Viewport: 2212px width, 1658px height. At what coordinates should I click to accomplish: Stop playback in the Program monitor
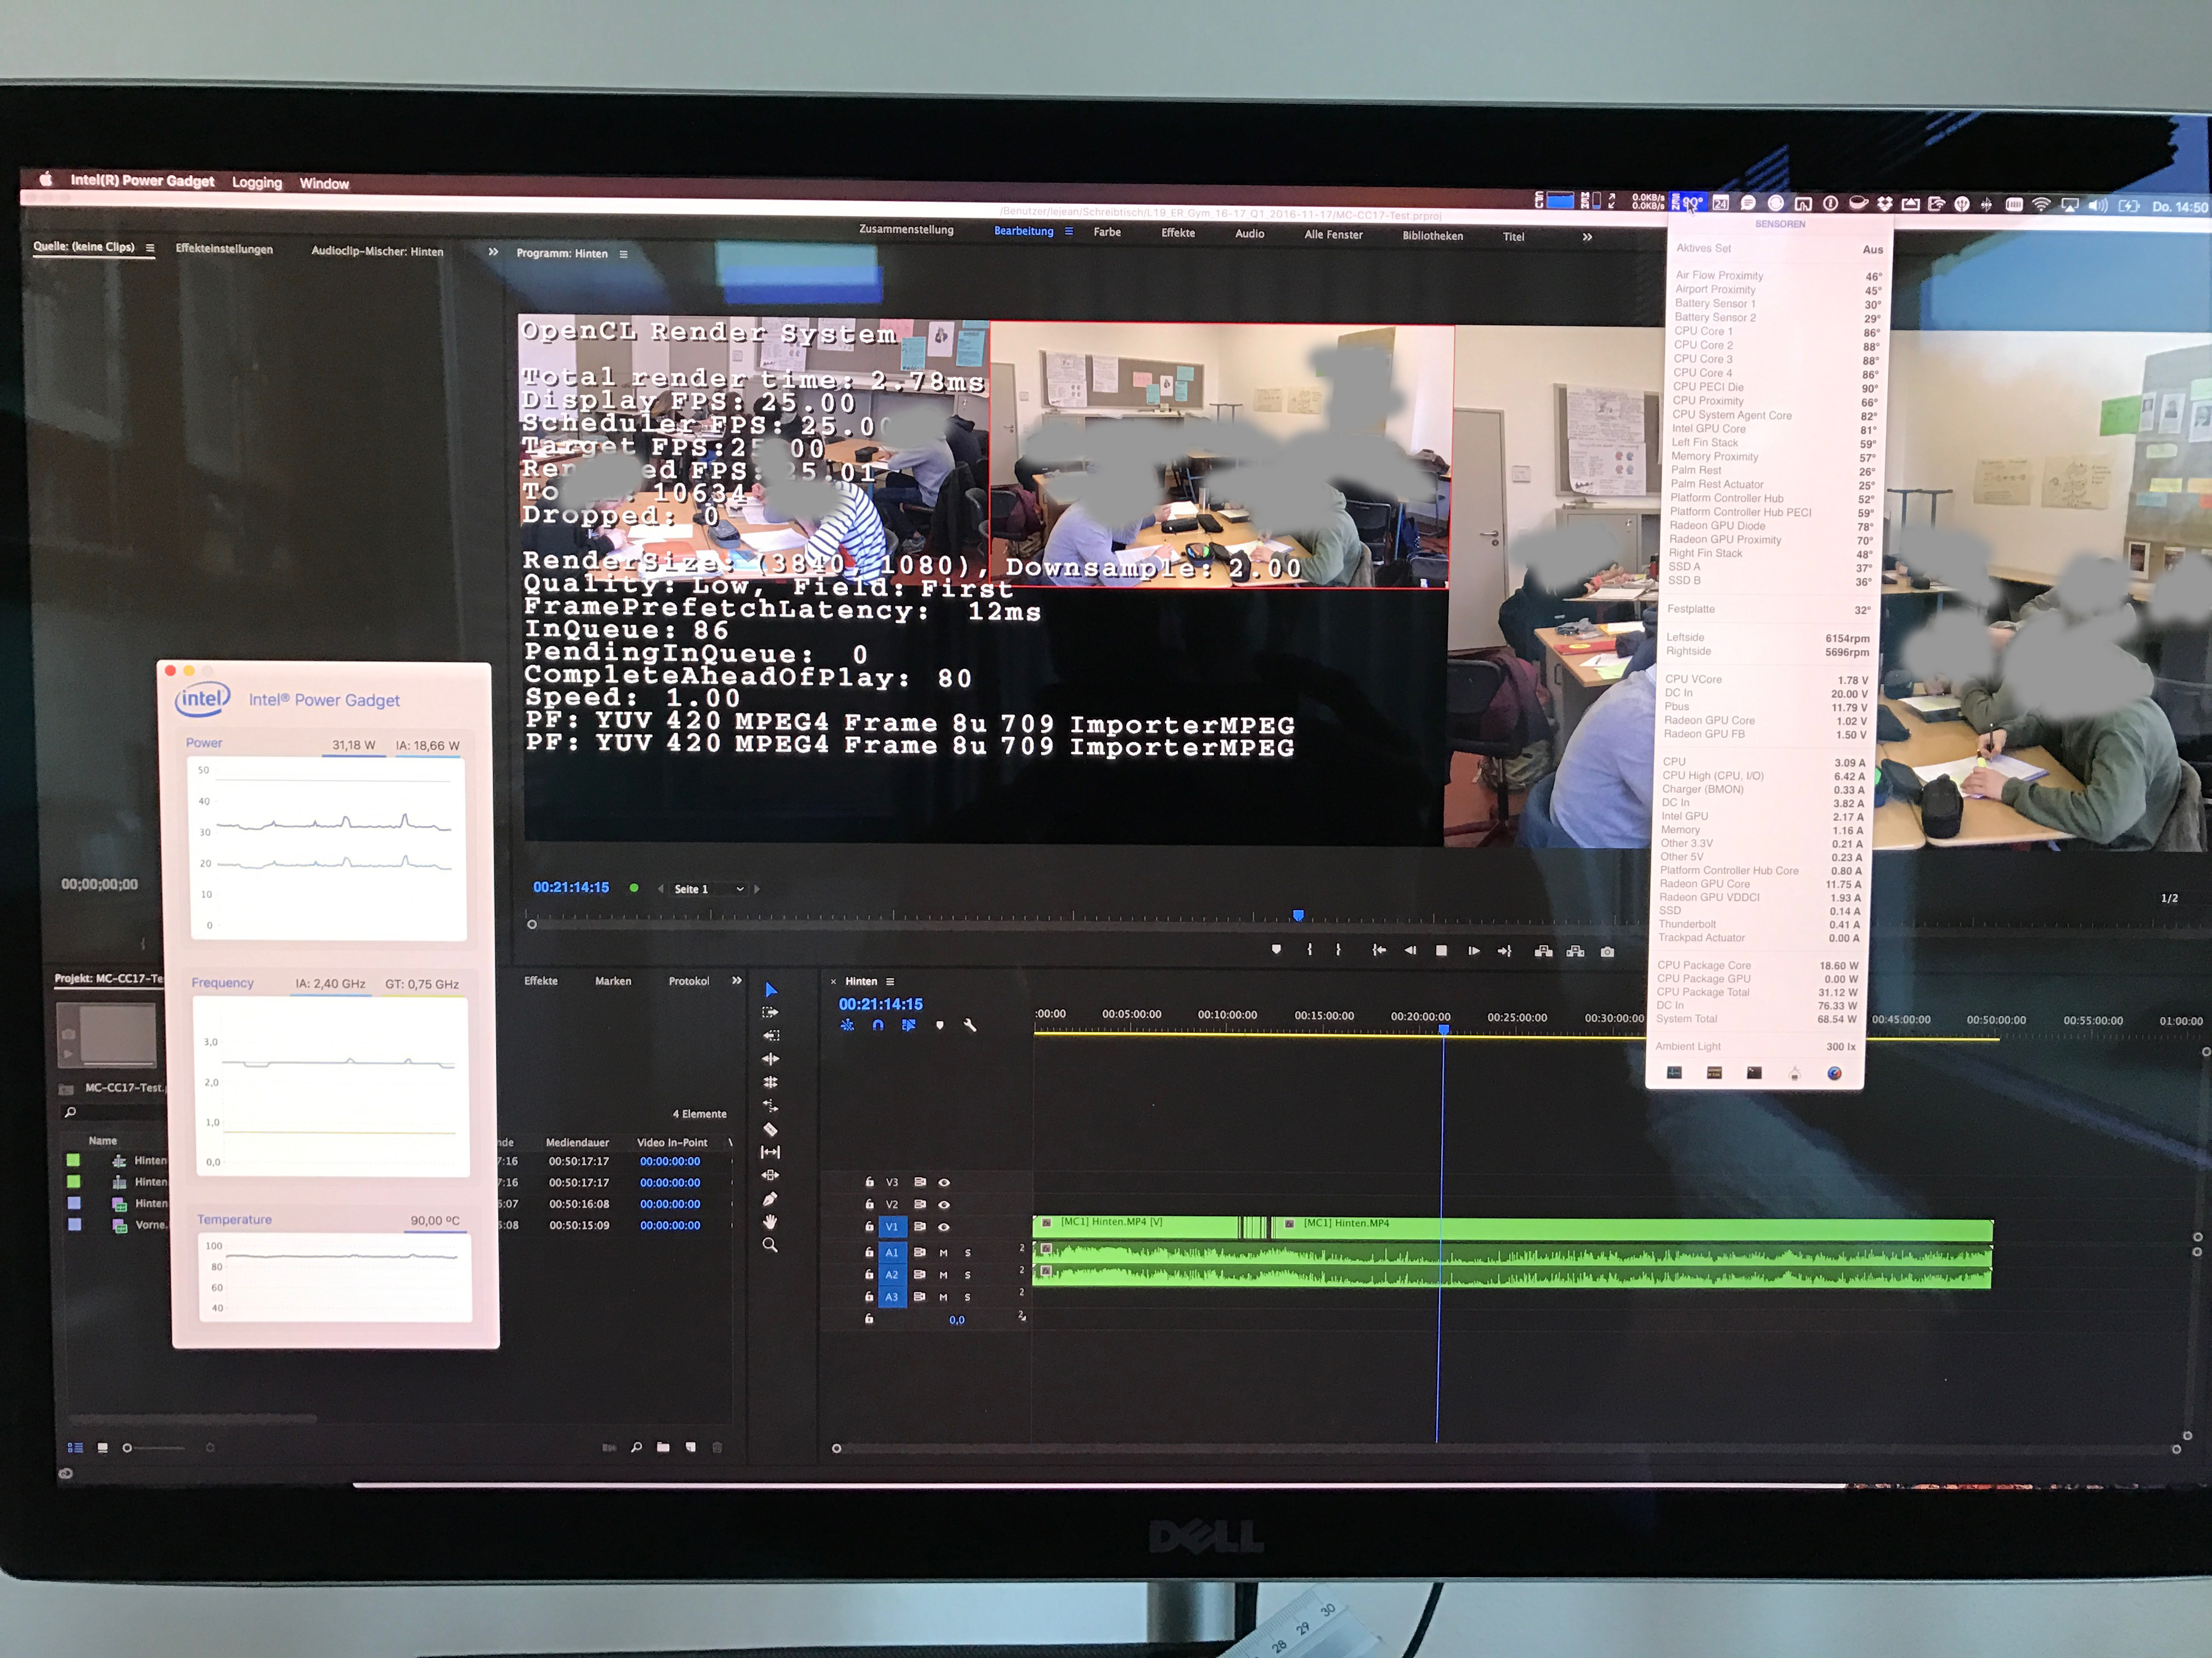1441,950
